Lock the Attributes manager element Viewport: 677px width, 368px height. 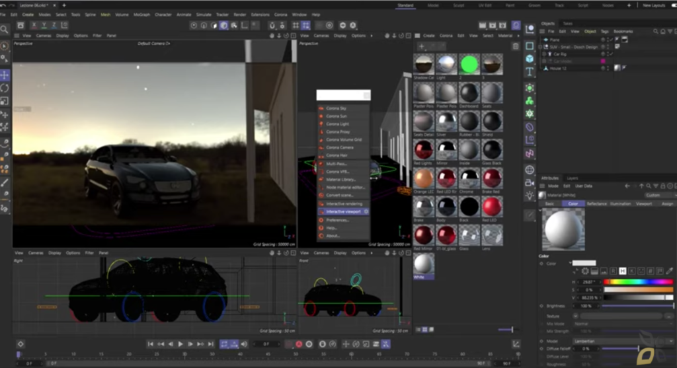662,186
